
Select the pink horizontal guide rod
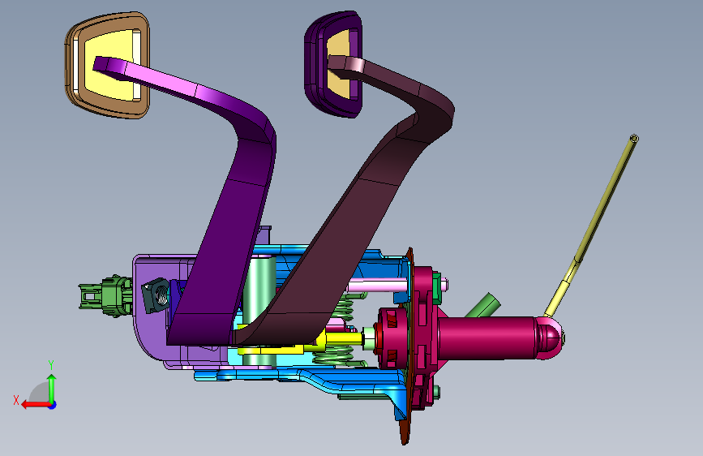coord(376,286)
